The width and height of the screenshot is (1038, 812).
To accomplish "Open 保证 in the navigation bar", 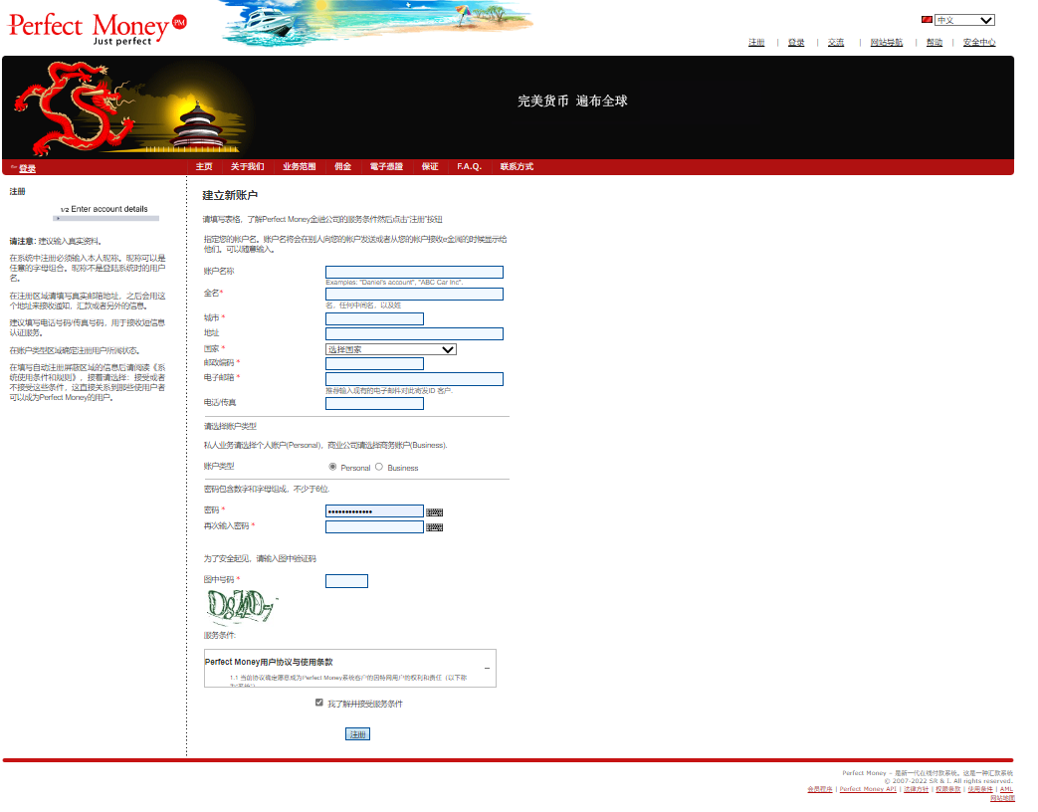I will (x=430, y=167).
